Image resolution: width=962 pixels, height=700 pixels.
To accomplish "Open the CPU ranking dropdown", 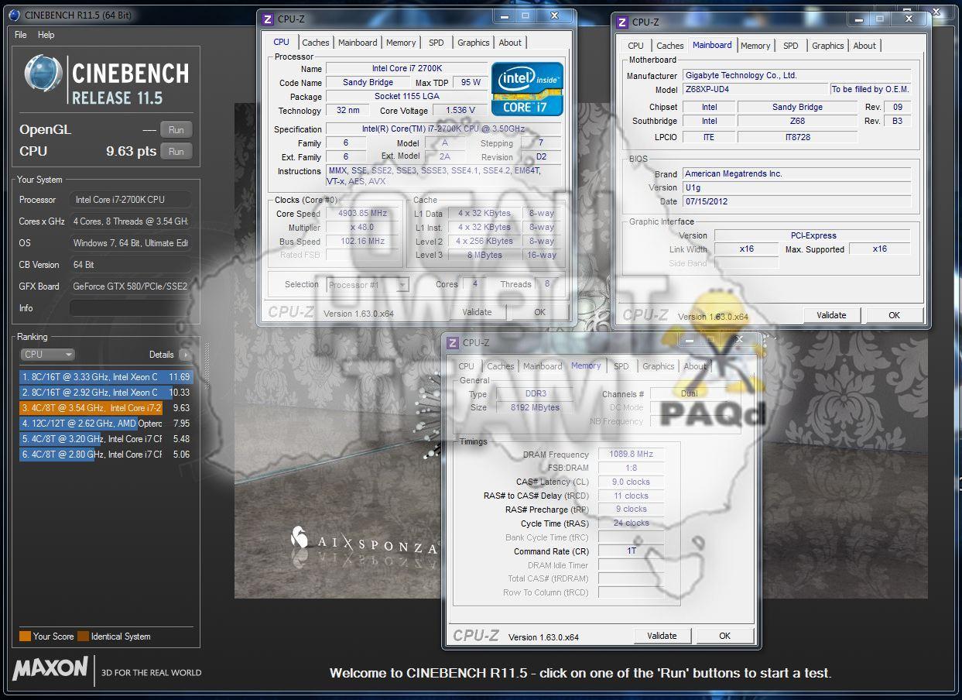I will pyautogui.click(x=47, y=355).
